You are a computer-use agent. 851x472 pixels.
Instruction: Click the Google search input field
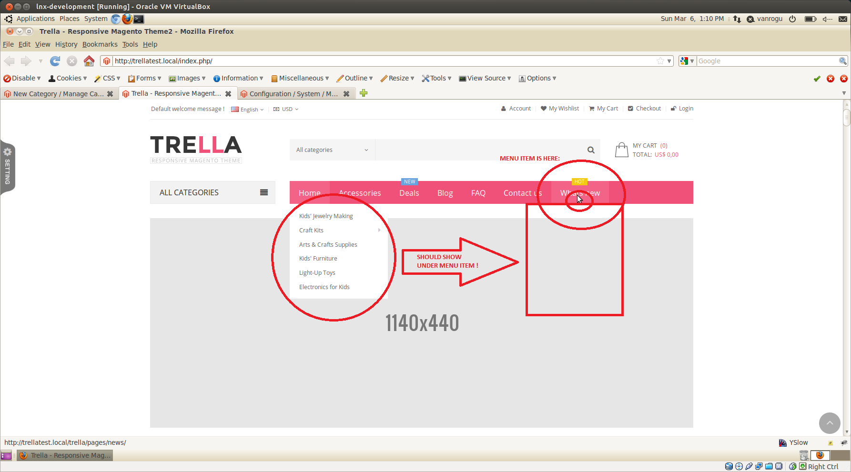point(767,61)
